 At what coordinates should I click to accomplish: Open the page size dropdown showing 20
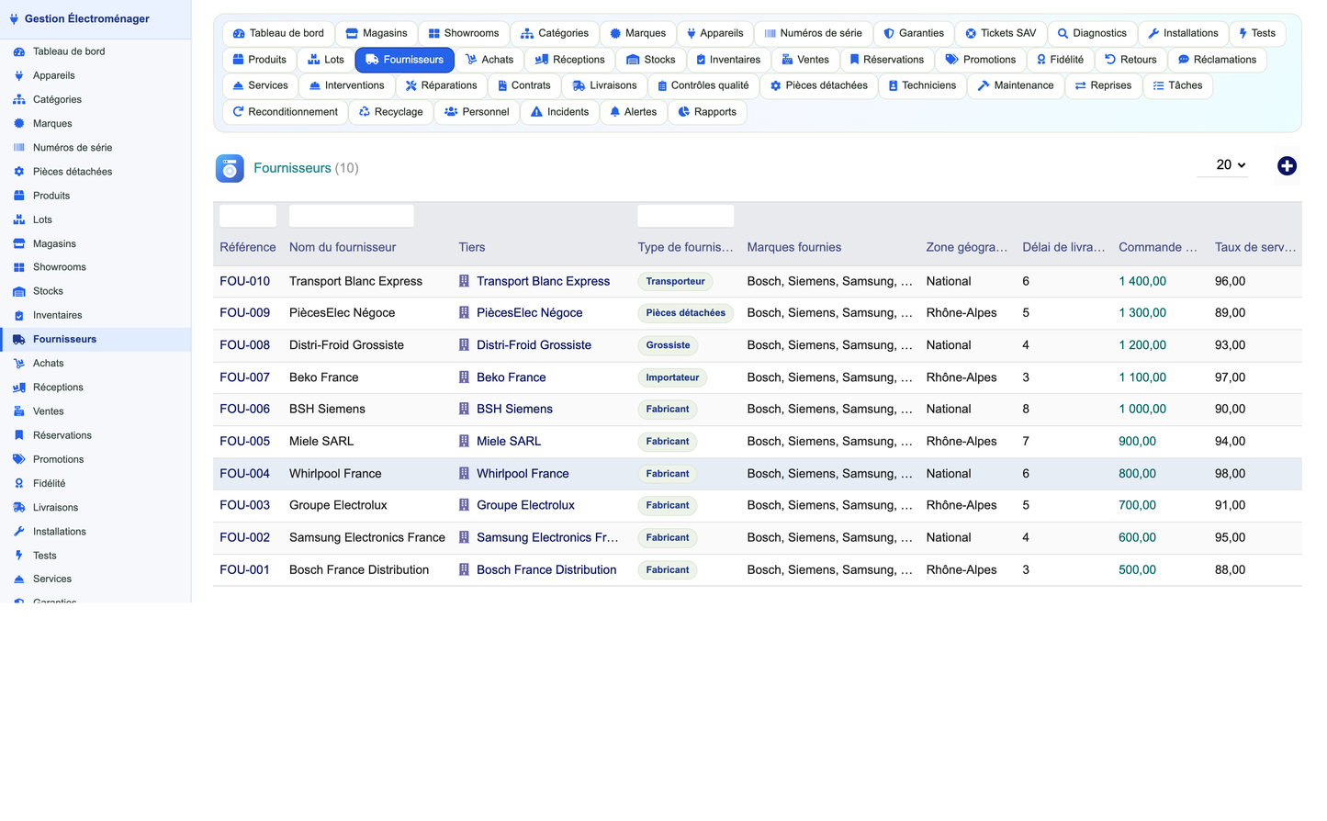[x=1222, y=165]
